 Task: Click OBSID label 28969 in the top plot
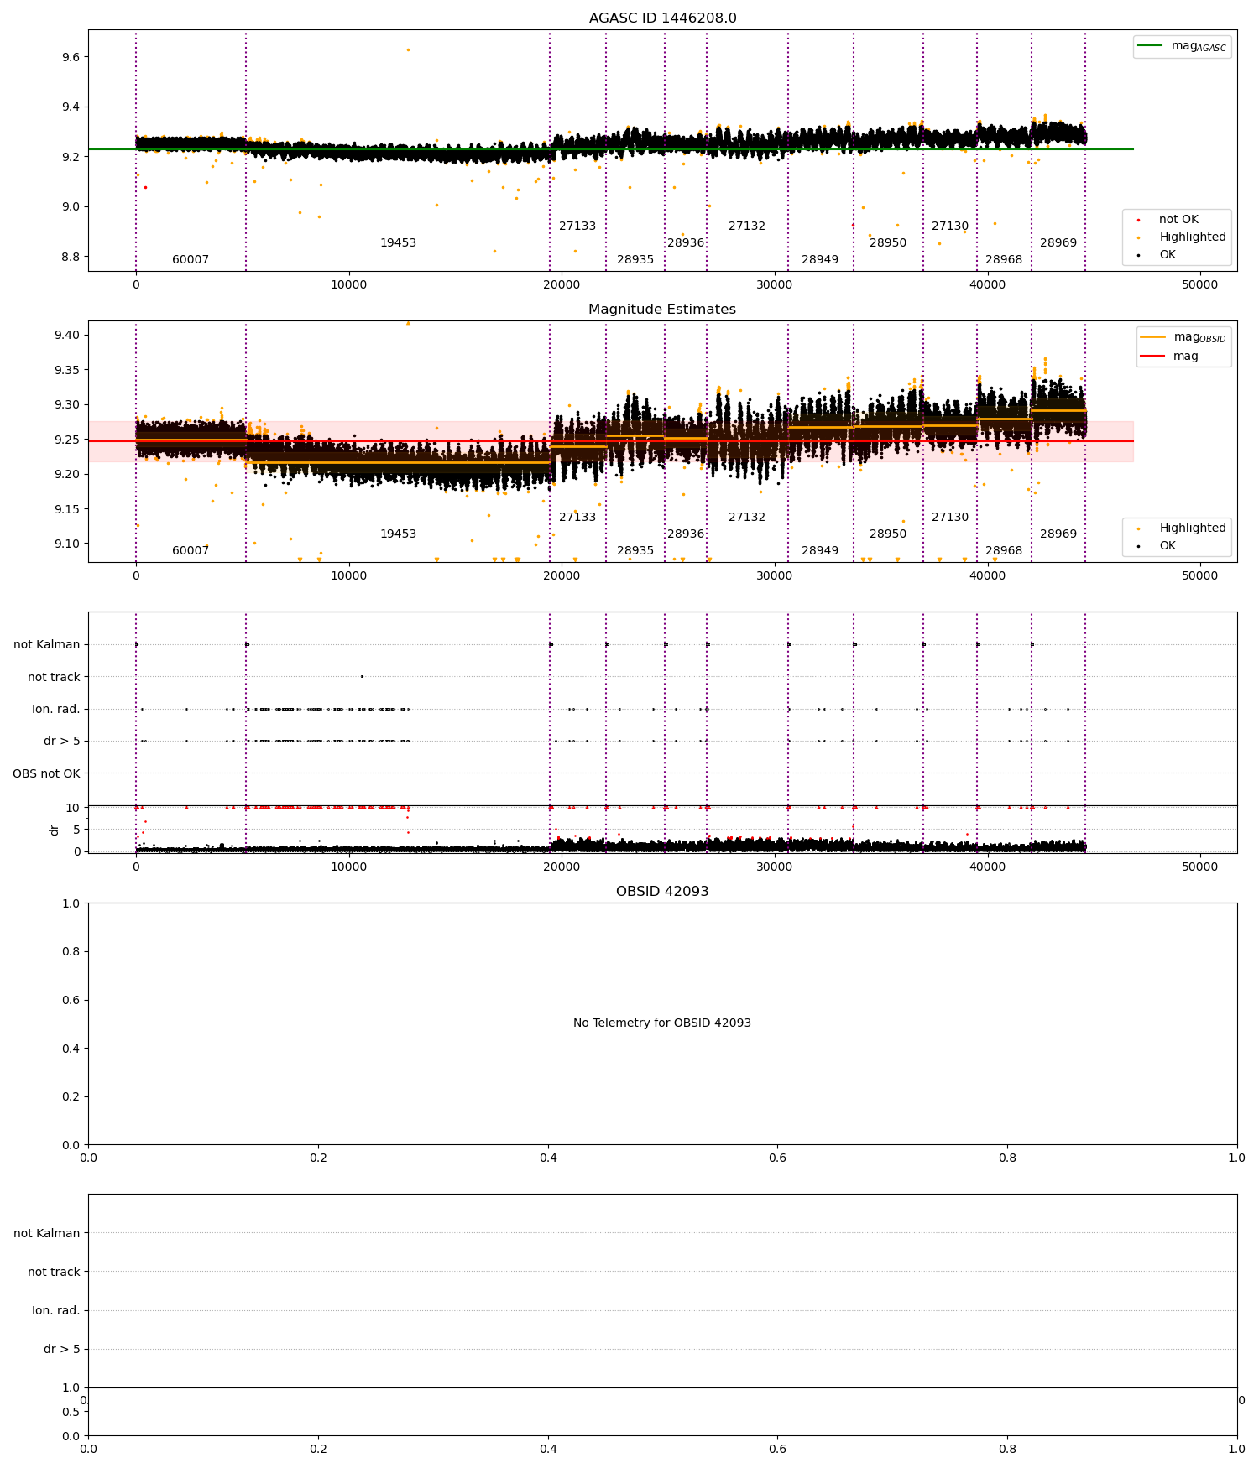point(1058,242)
